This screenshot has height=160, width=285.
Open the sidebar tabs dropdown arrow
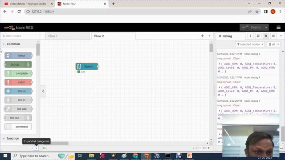[x=281, y=36]
